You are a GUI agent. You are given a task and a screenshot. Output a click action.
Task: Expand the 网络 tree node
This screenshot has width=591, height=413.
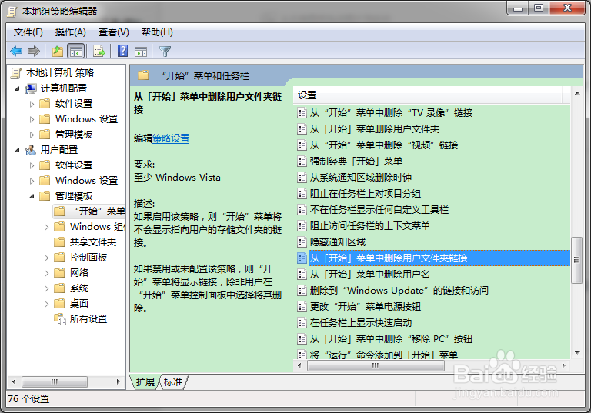(46, 273)
